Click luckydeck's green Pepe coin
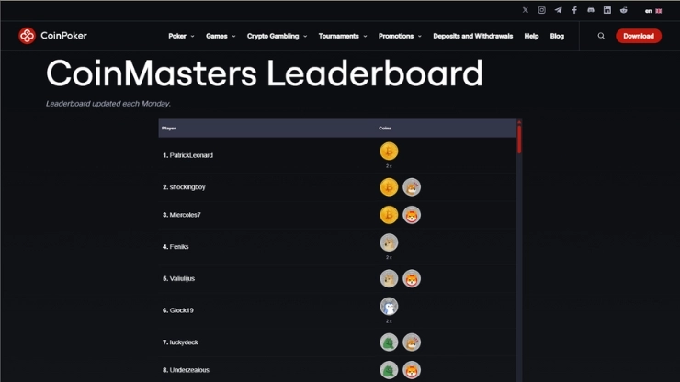The image size is (680, 382). coord(389,343)
